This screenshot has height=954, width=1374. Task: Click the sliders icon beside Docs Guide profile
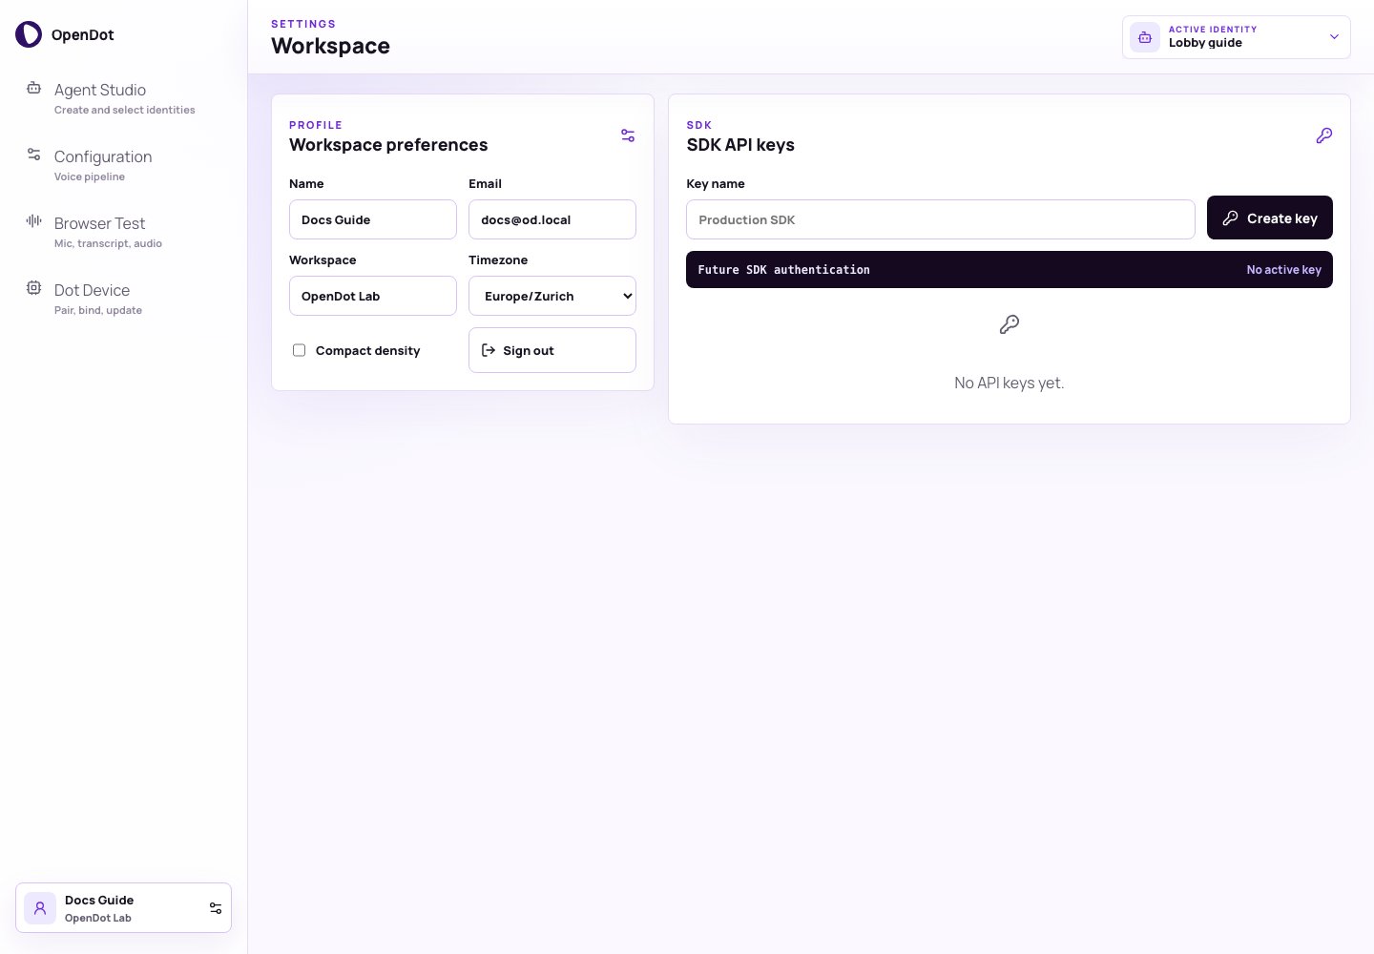point(216,908)
